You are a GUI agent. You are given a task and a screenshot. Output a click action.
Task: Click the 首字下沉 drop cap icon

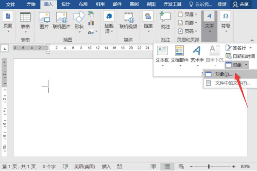(x=214, y=56)
